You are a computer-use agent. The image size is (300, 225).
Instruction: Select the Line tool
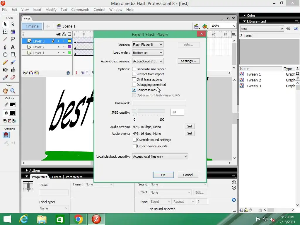click(5, 39)
